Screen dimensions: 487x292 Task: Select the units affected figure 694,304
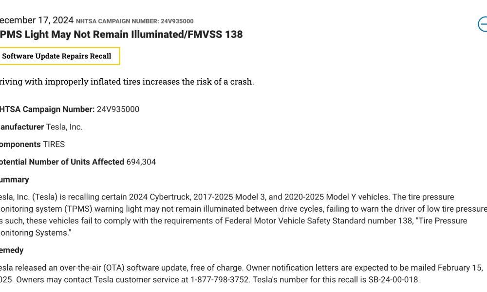coord(141,162)
